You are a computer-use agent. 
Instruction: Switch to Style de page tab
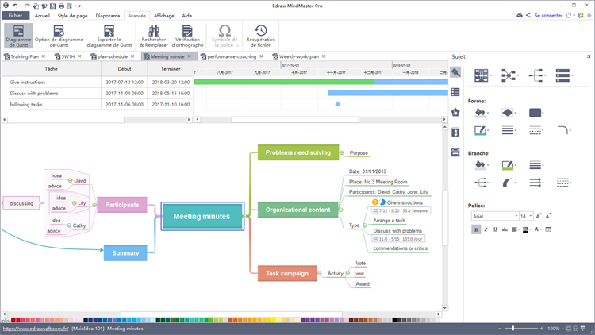tap(72, 16)
